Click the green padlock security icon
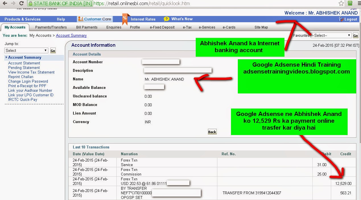361x200 pixels. [x=31, y=3]
